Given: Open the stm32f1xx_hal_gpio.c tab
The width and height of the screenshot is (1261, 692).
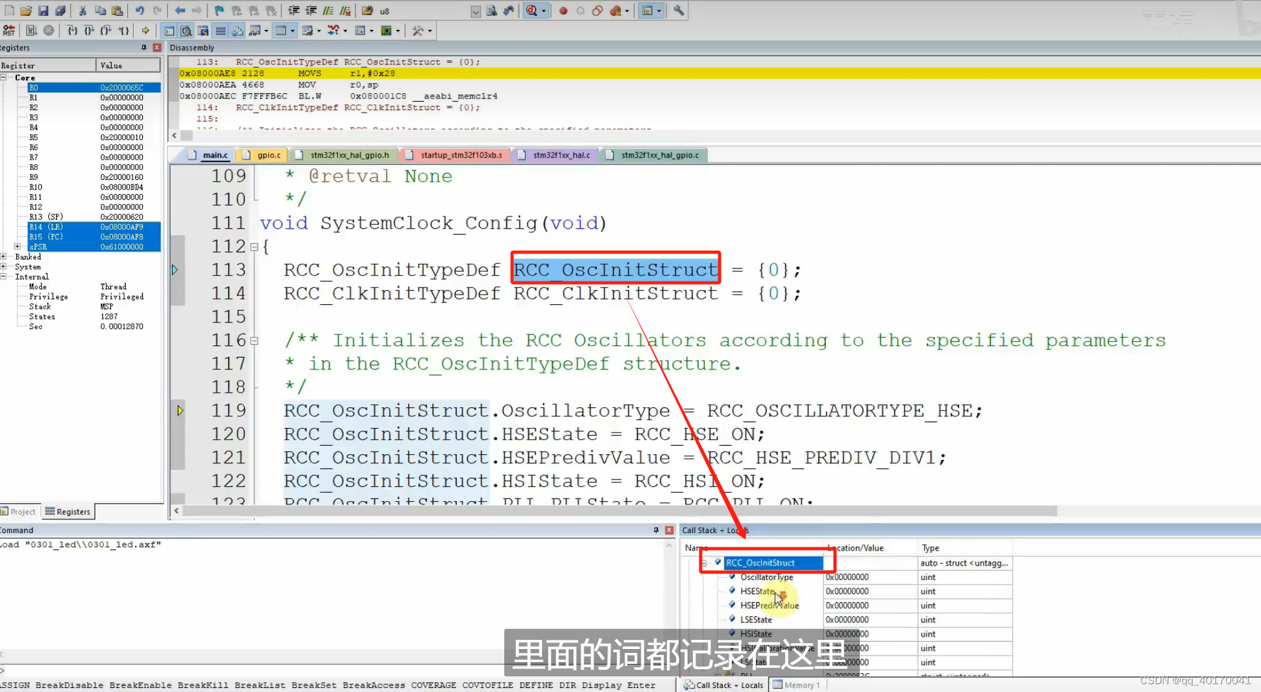Looking at the screenshot, I should pos(654,154).
